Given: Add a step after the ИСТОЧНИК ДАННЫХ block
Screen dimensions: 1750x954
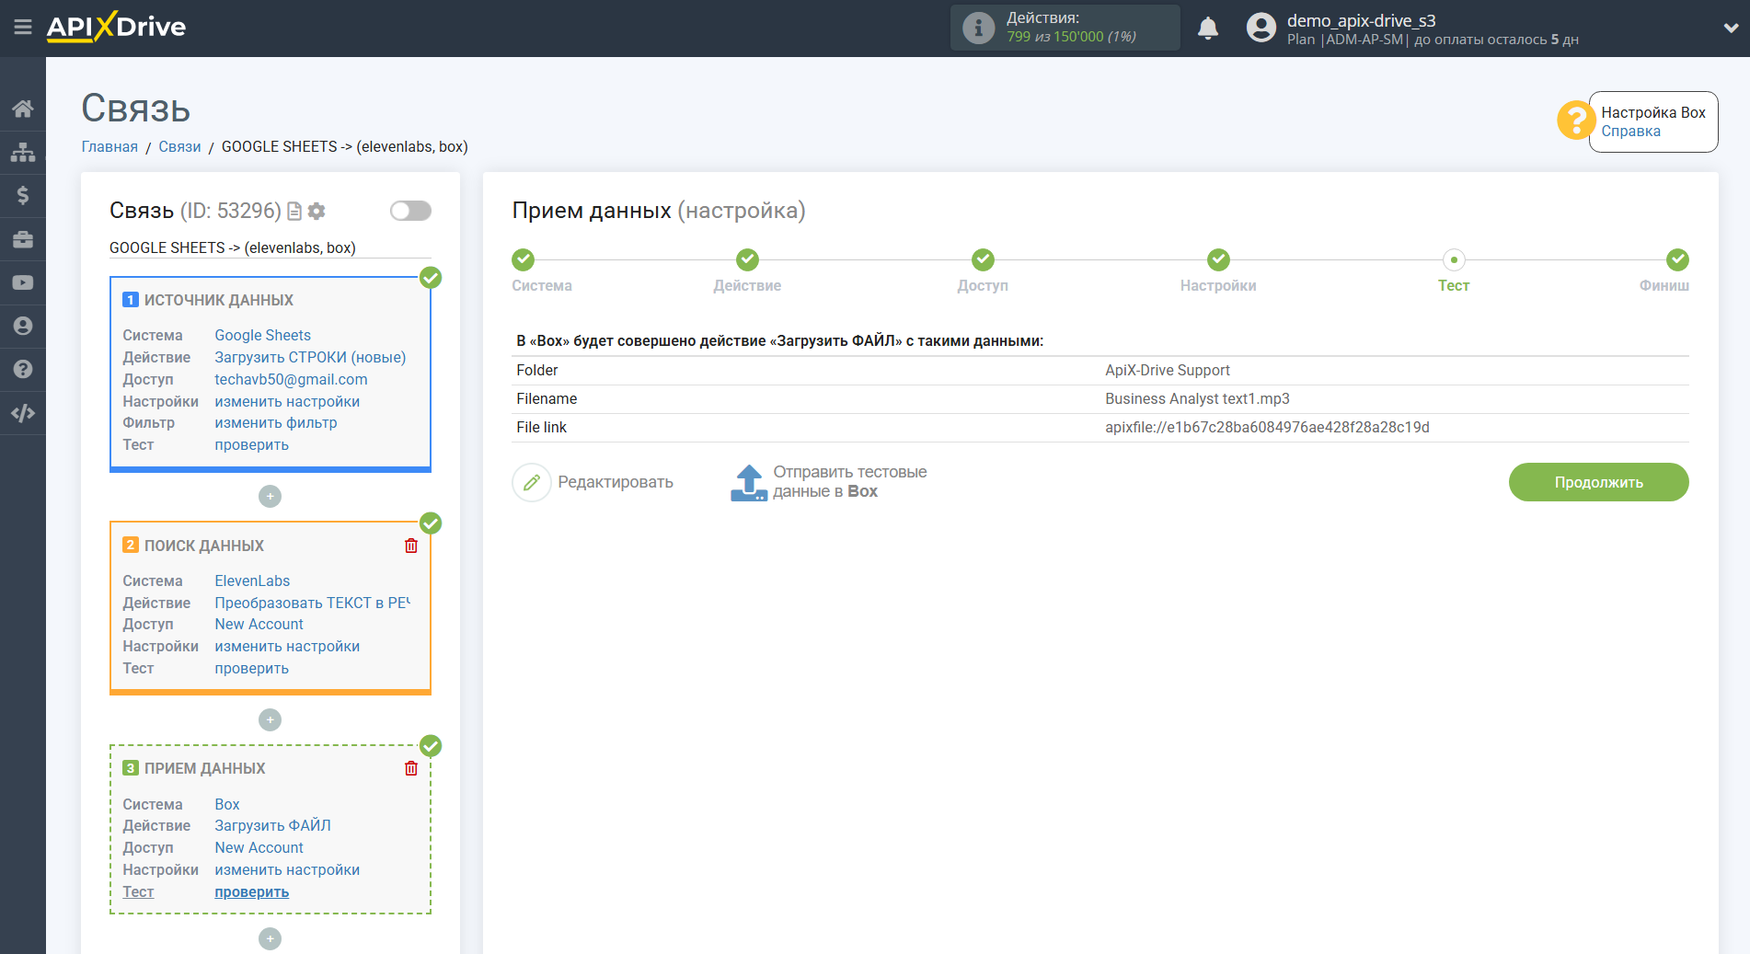Looking at the screenshot, I should 270,497.
